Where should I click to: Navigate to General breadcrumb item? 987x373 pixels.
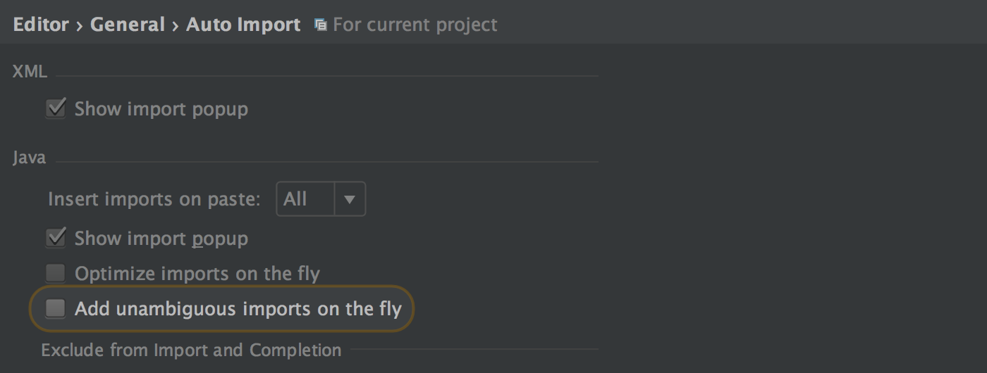point(127,25)
